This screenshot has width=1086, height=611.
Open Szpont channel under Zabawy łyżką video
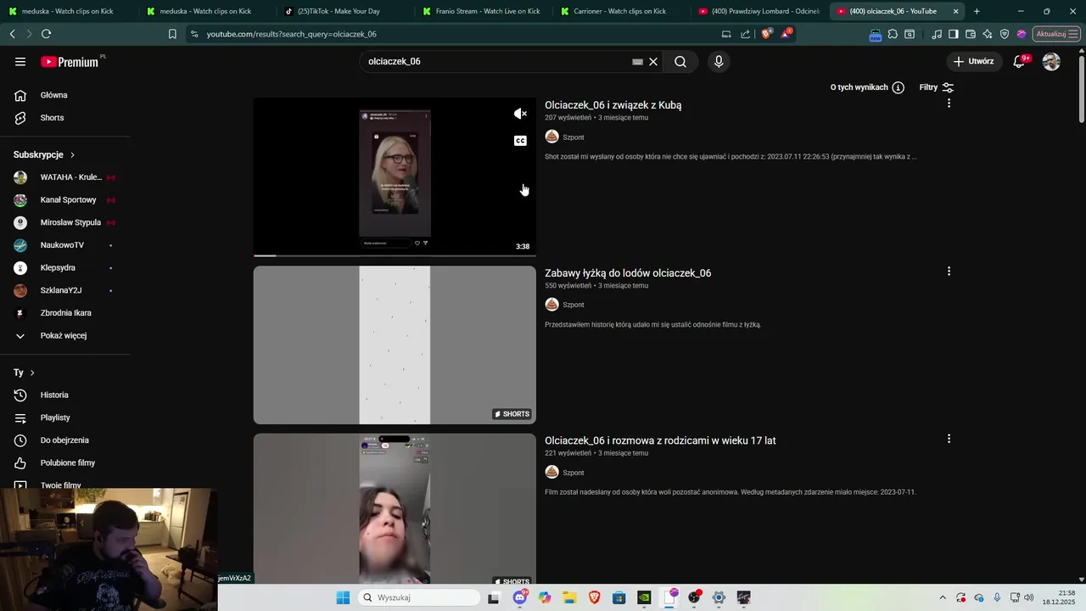pyautogui.click(x=573, y=305)
